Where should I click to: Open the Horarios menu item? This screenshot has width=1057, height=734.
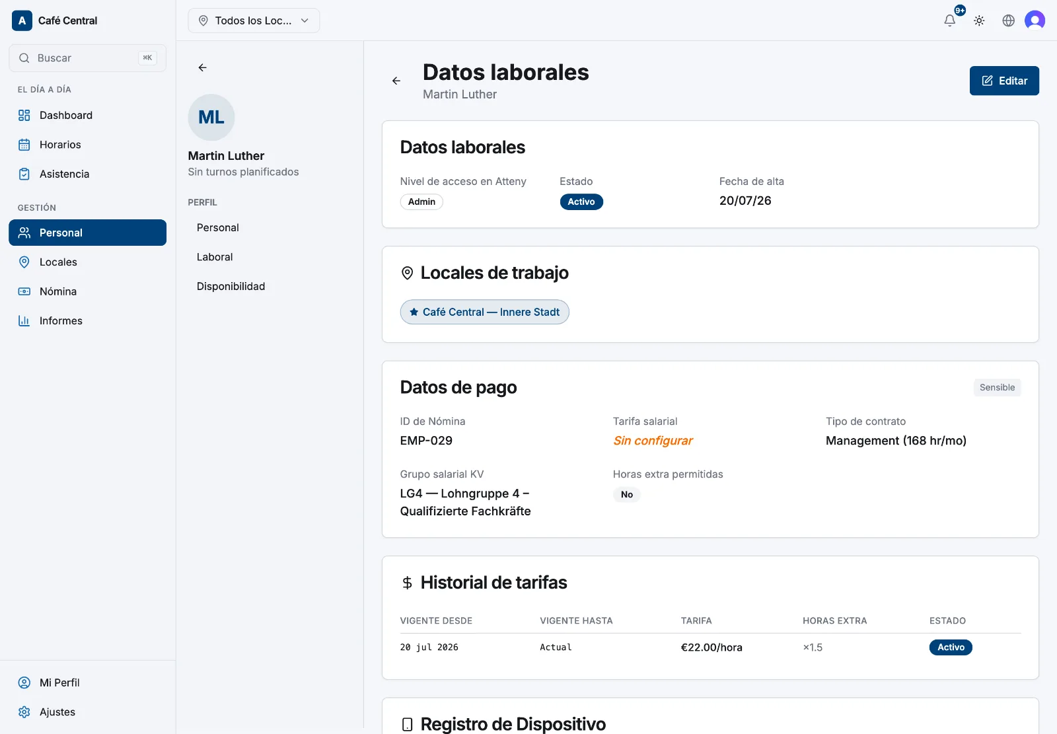88,145
